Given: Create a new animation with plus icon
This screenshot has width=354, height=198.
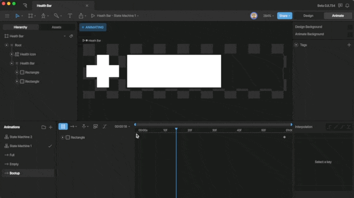Looking at the screenshot, I should [50, 127].
